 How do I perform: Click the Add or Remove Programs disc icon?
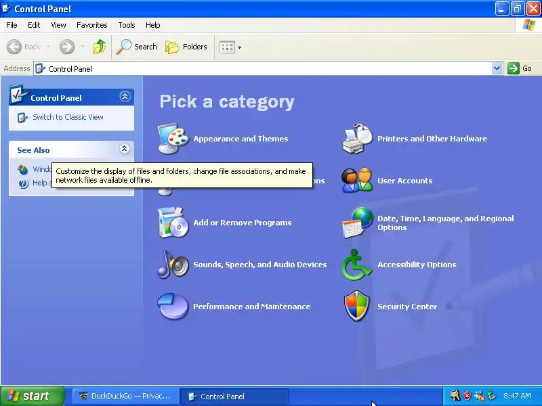173,223
